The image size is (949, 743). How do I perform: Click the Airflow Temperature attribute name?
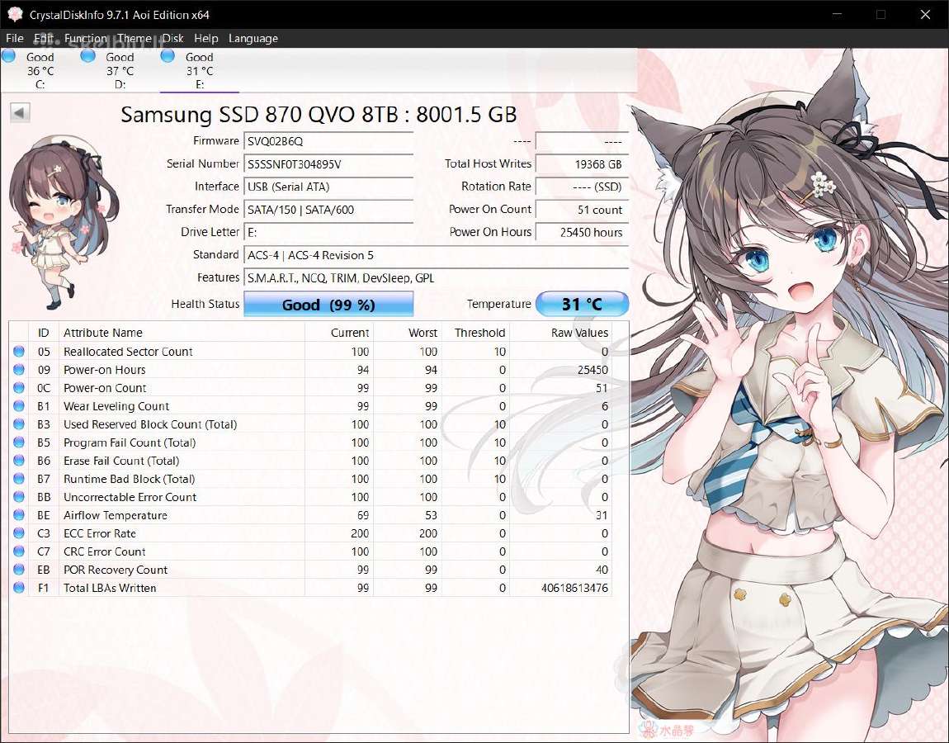point(115,515)
